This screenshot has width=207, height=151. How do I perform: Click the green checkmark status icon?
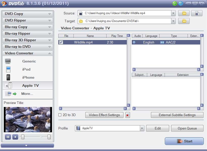click(174, 4)
